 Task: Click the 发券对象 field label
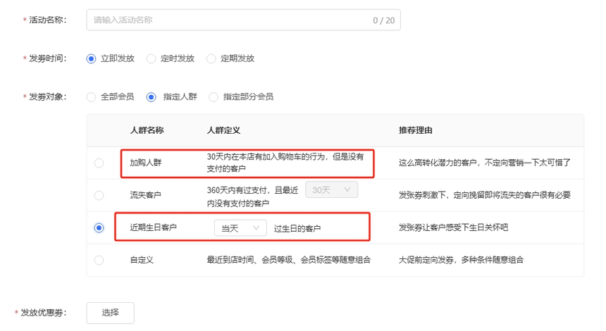coord(47,97)
